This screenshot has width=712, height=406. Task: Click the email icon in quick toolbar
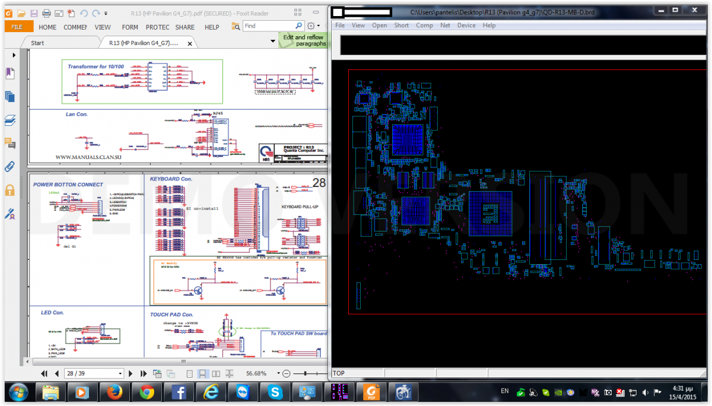pyautogui.click(x=59, y=13)
